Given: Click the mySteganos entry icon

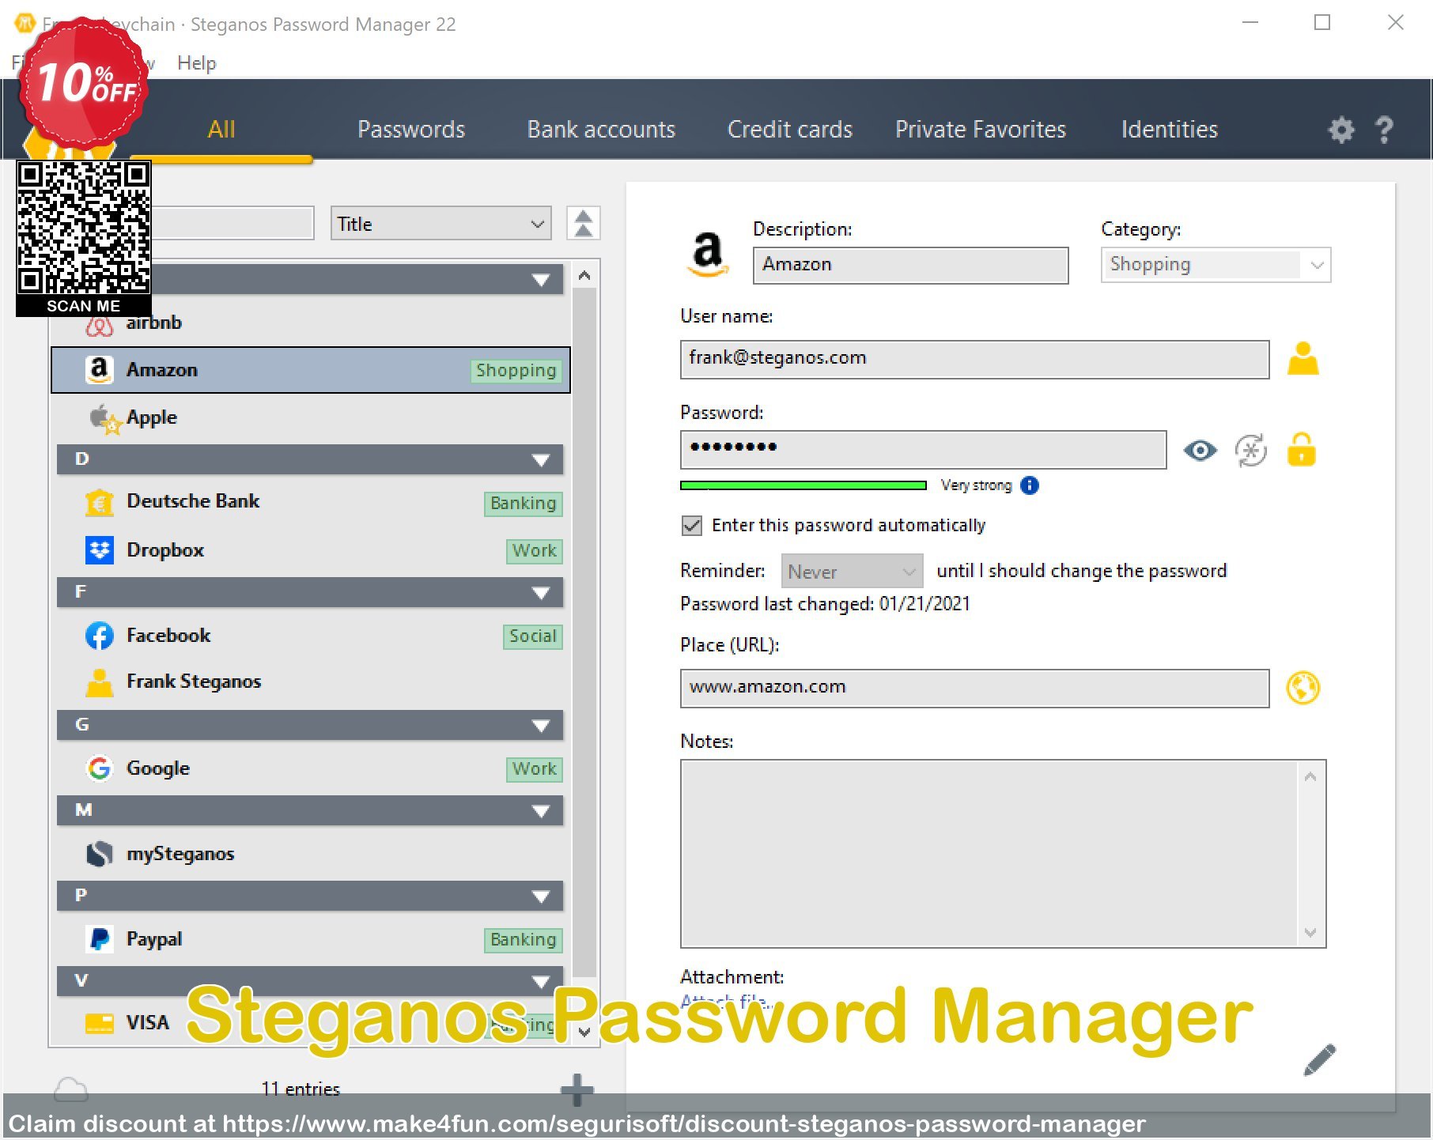Looking at the screenshot, I should point(99,854).
